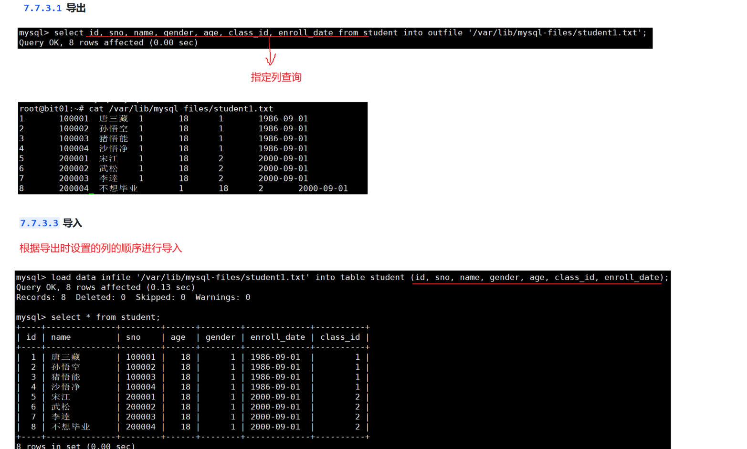Click "不想毕业" in the cat output
The height and width of the screenshot is (449, 747).
tap(118, 189)
